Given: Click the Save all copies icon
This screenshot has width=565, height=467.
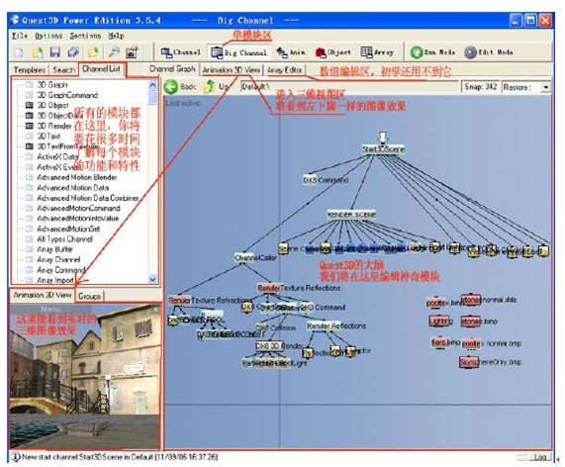Looking at the screenshot, I should (73, 52).
